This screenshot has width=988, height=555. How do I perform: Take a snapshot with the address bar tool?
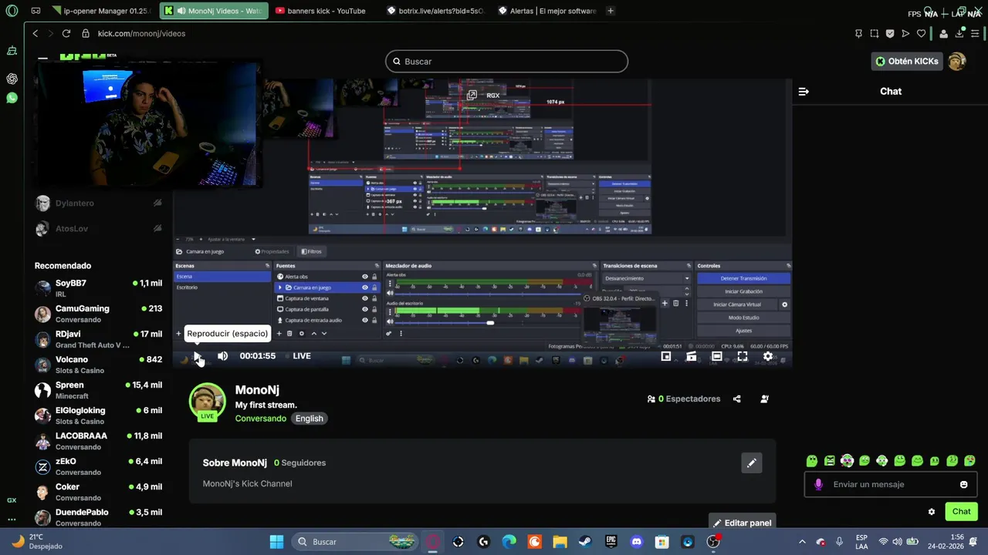click(x=875, y=33)
